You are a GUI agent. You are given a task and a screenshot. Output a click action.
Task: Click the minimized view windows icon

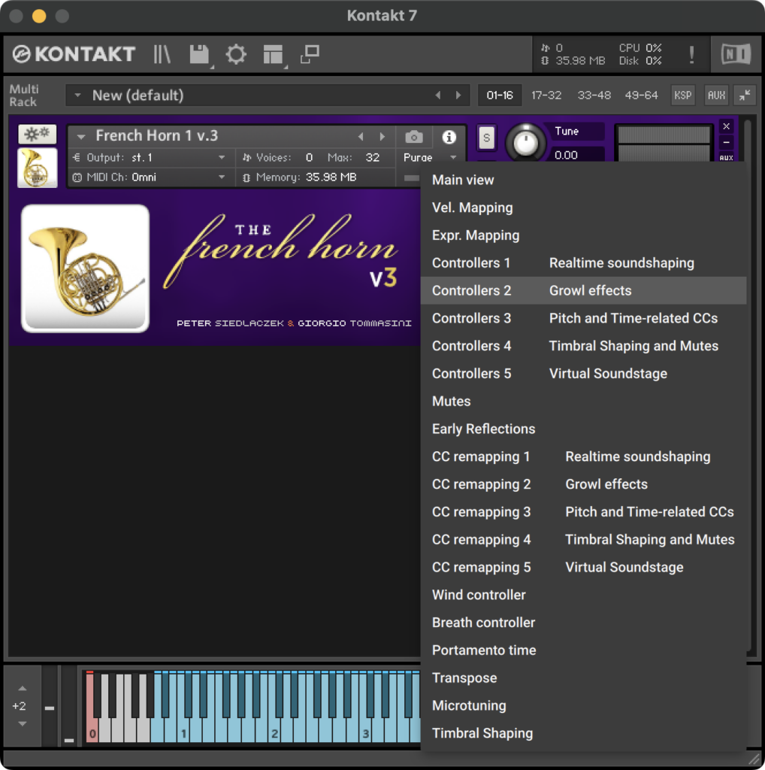(x=310, y=54)
